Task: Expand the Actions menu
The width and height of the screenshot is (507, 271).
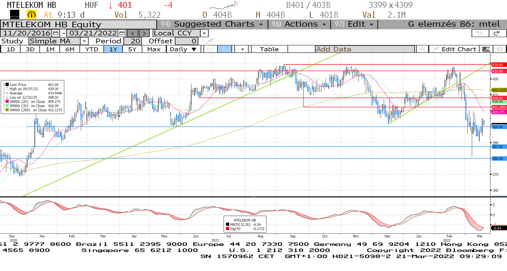Action: [299, 24]
